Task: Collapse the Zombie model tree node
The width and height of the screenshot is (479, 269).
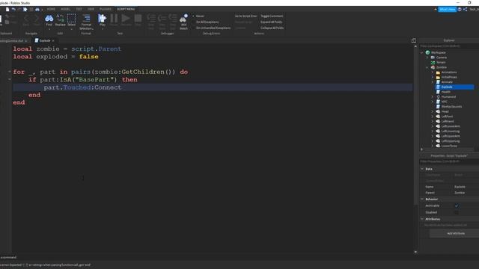Action: click(x=427, y=67)
